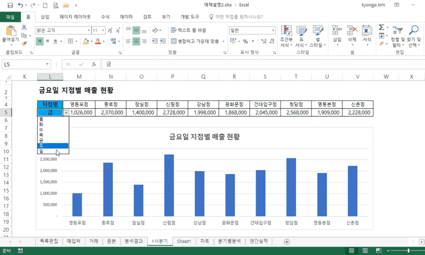Open Find & Select (찾기 및 선택)
The height and width of the screenshot is (255, 425).
(x=414, y=36)
